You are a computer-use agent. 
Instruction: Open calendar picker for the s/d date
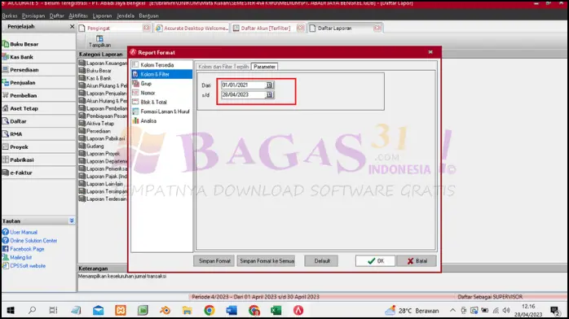click(269, 95)
